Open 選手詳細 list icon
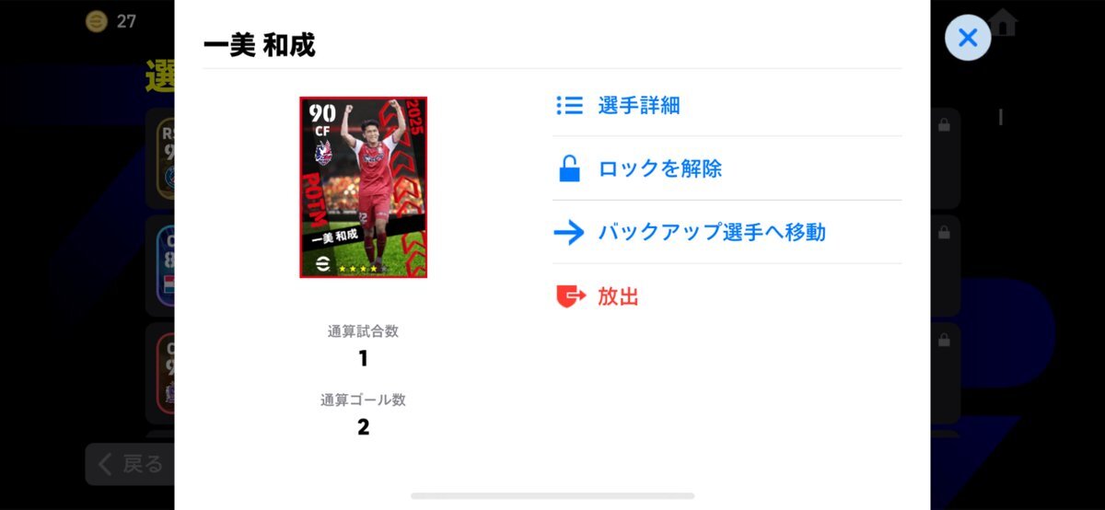Screen dimensions: 1105x510 [570, 105]
